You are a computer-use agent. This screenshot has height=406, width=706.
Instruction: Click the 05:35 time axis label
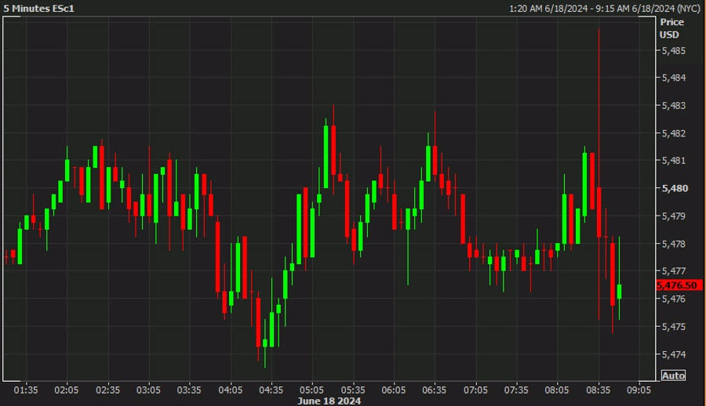(x=353, y=390)
